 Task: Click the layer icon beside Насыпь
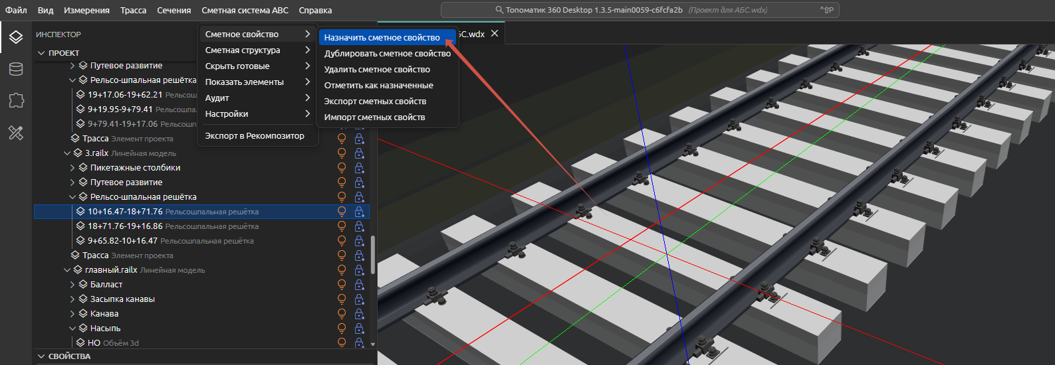tap(83, 328)
